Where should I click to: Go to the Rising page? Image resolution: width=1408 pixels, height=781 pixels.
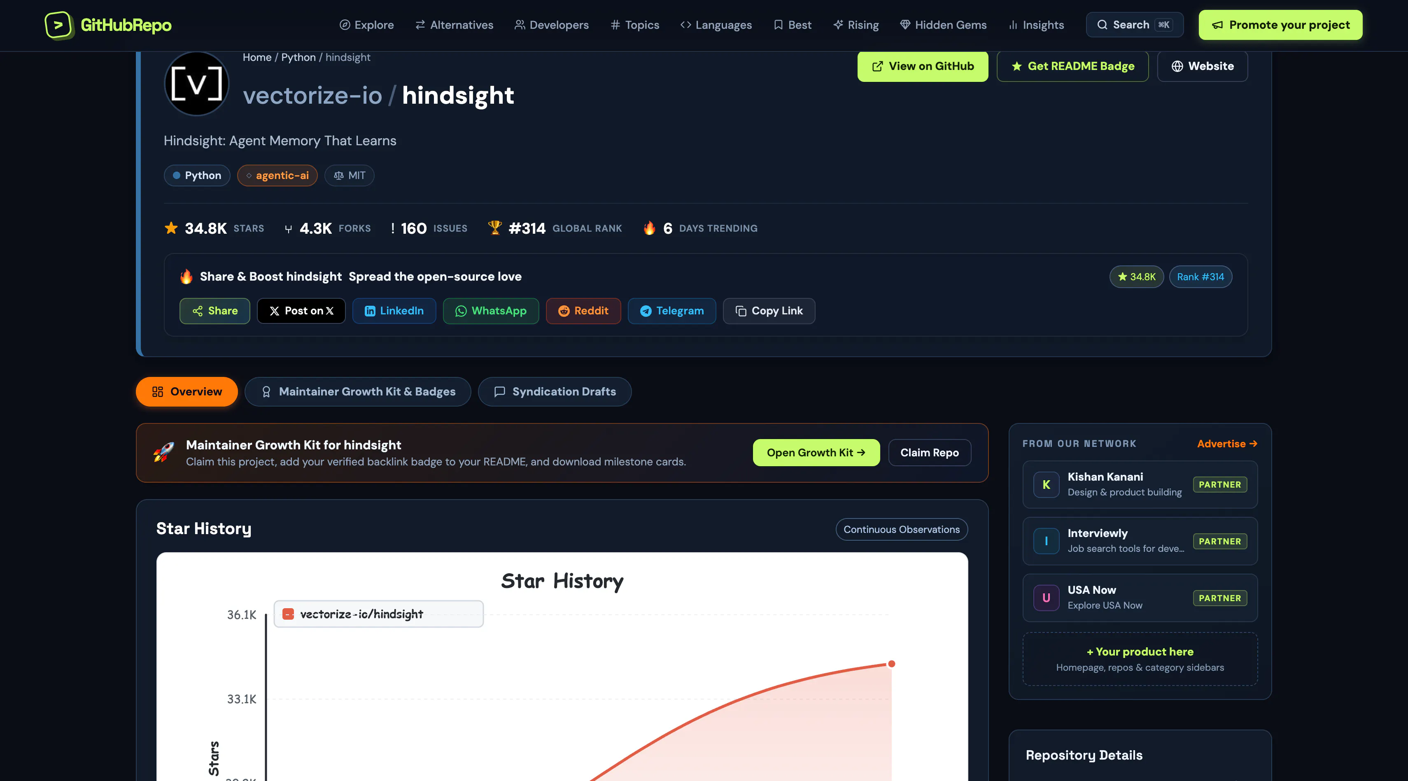(x=856, y=25)
